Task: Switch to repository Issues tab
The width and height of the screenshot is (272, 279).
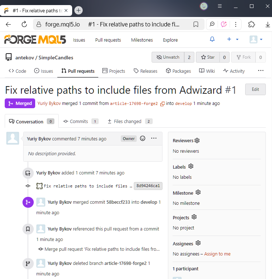Action: [x=44, y=71]
